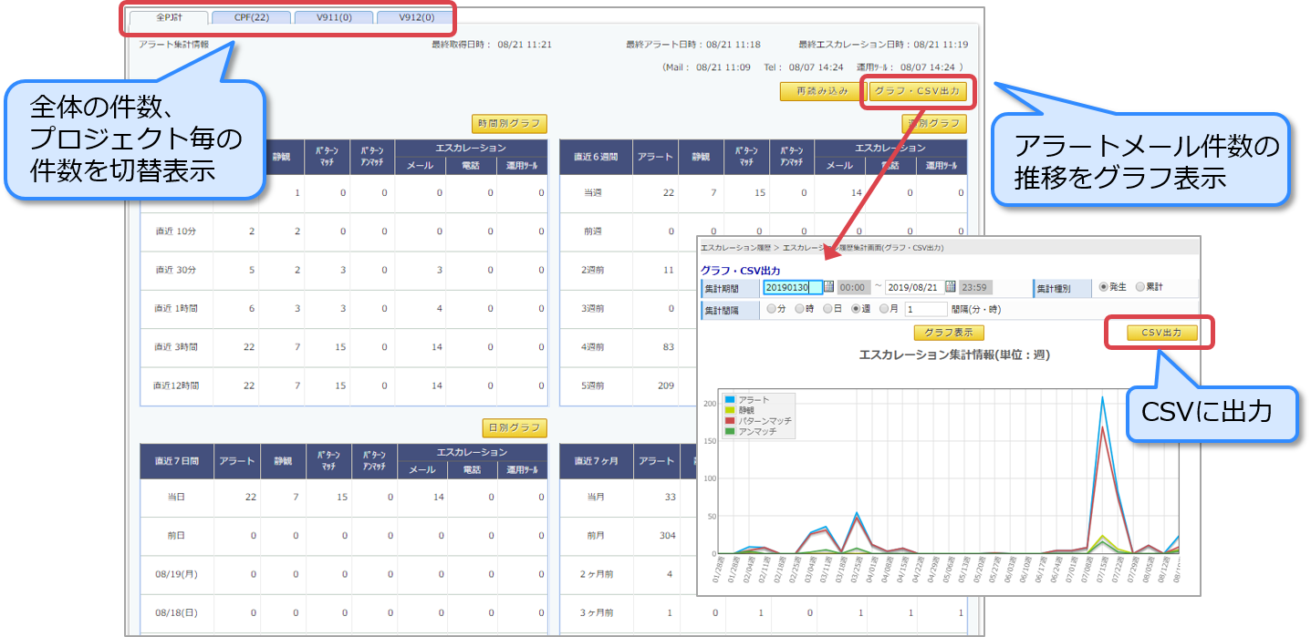Click the パターンマッチ red legend swatch

pos(730,421)
